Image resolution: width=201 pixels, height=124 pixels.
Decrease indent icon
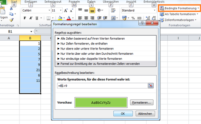point(99,18)
